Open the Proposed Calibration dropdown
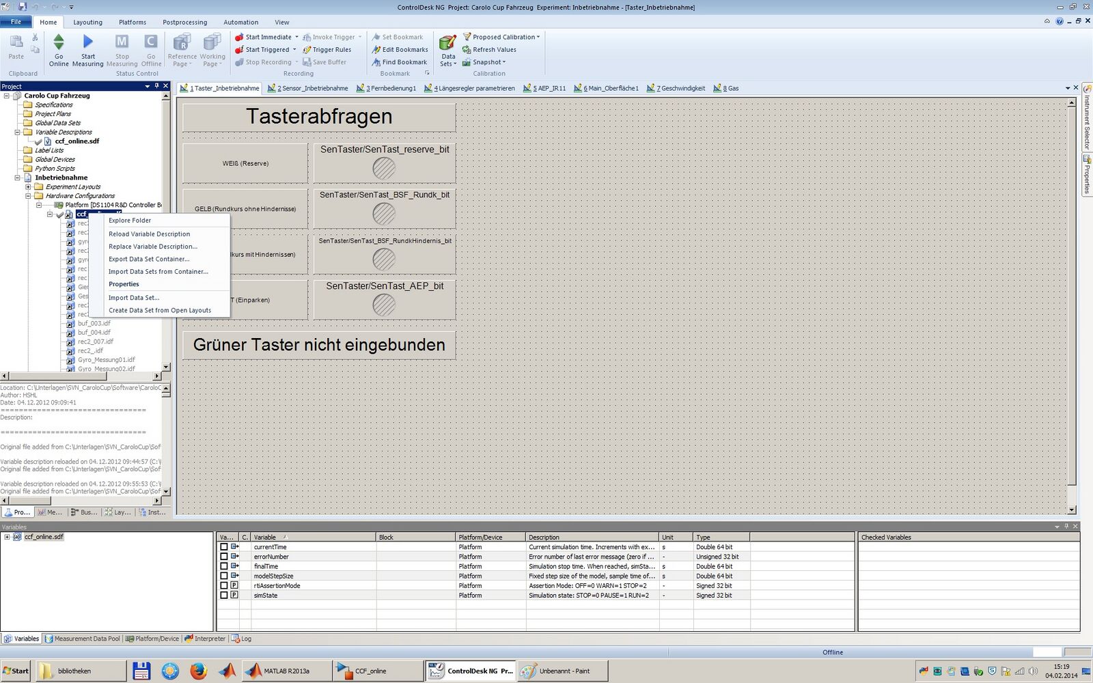Screen dimensions: 1093x683 coord(538,38)
